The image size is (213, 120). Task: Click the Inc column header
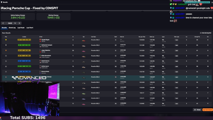click(x=186, y=37)
